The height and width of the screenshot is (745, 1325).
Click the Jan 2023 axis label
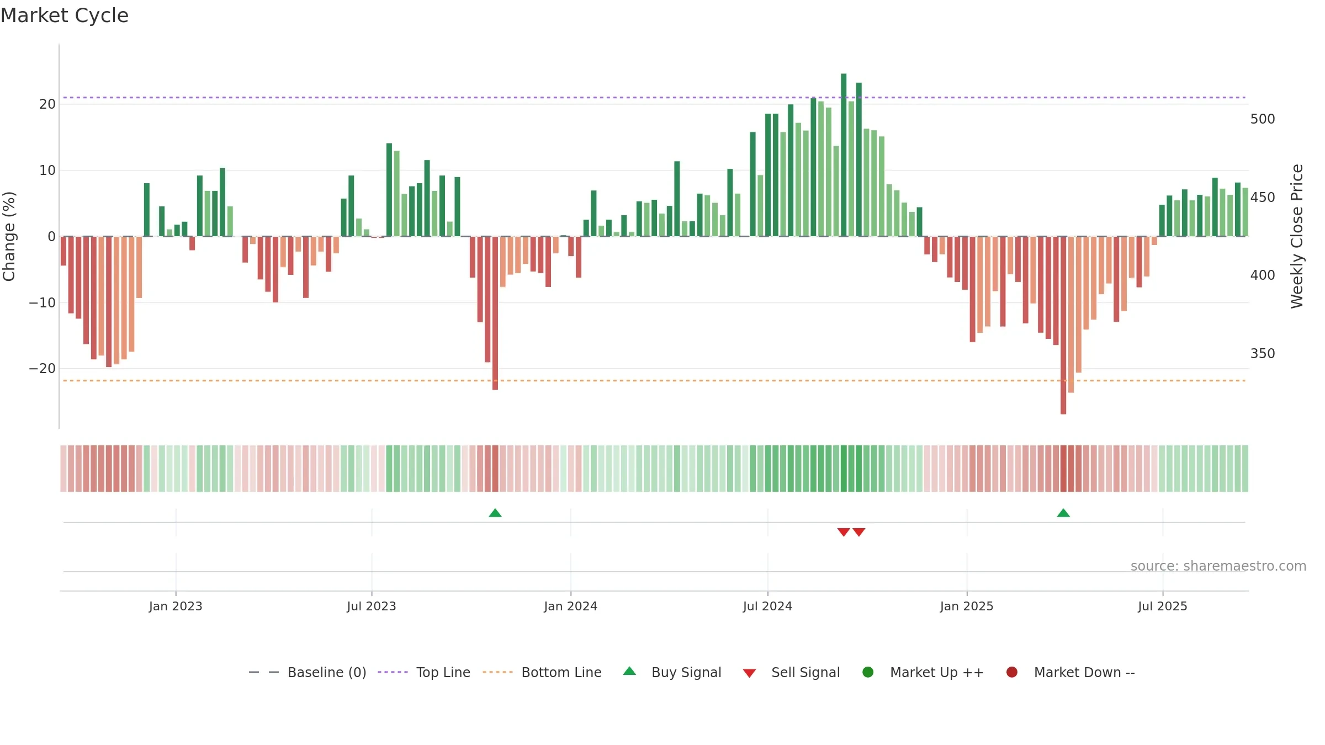coord(176,606)
